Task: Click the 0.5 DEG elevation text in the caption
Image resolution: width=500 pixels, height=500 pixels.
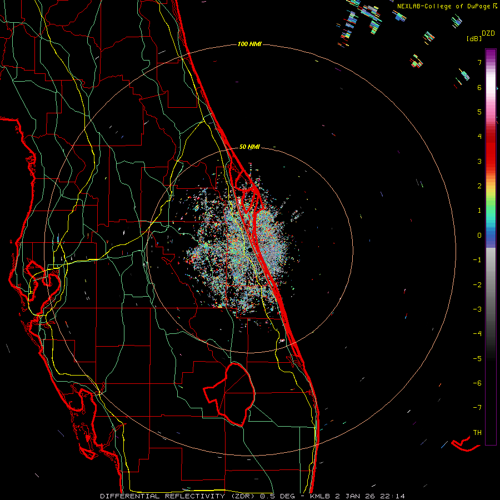Action: tap(277, 496)
